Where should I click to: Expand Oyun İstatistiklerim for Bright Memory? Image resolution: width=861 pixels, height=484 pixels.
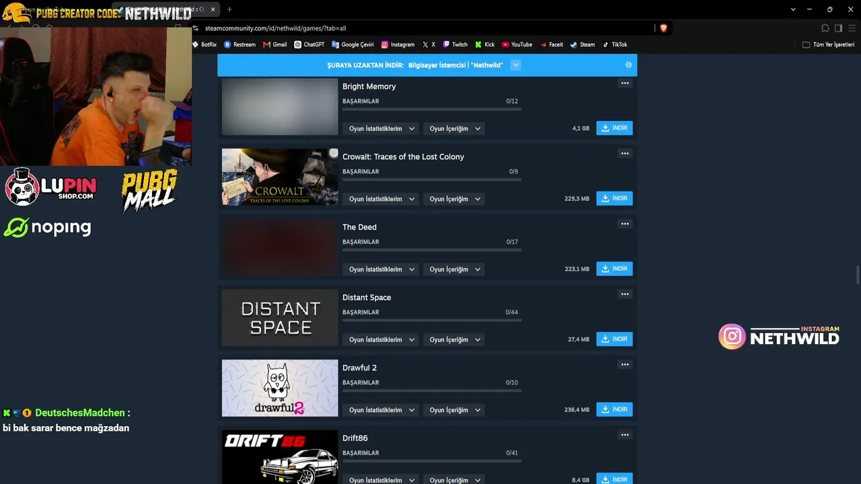coord(381,128)
